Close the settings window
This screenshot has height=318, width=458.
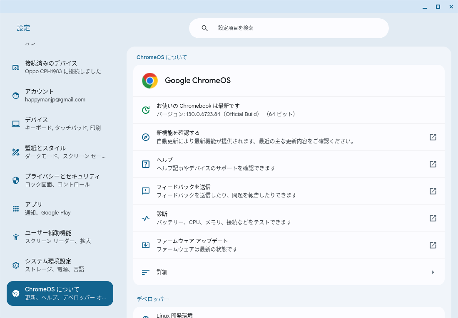pos(451,7)
